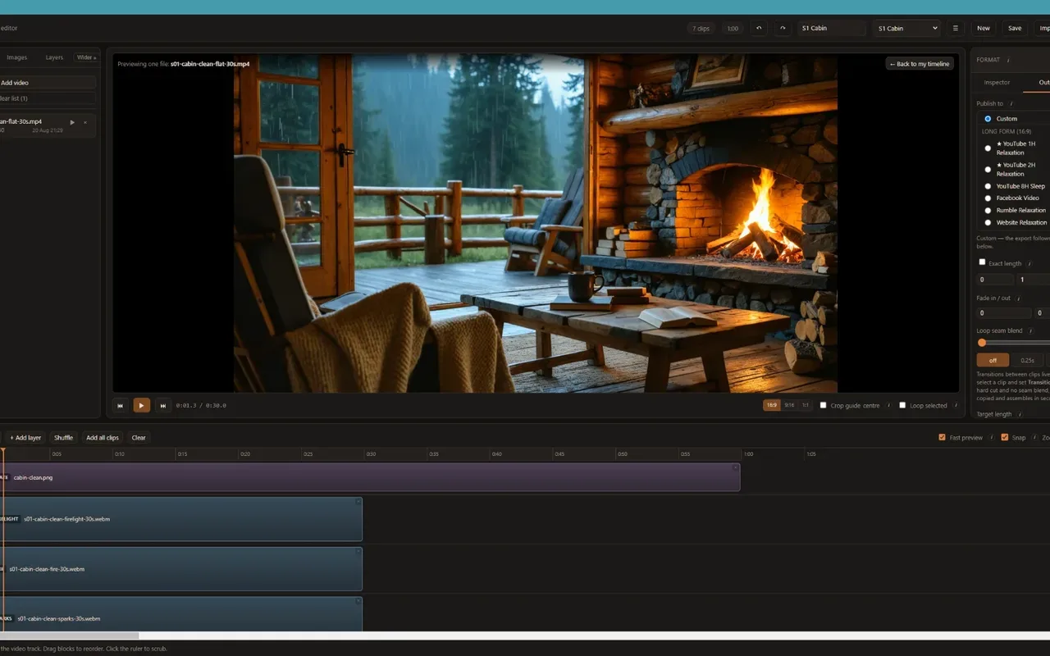
Task: Skip to the end of the preview
Action: 163,405
